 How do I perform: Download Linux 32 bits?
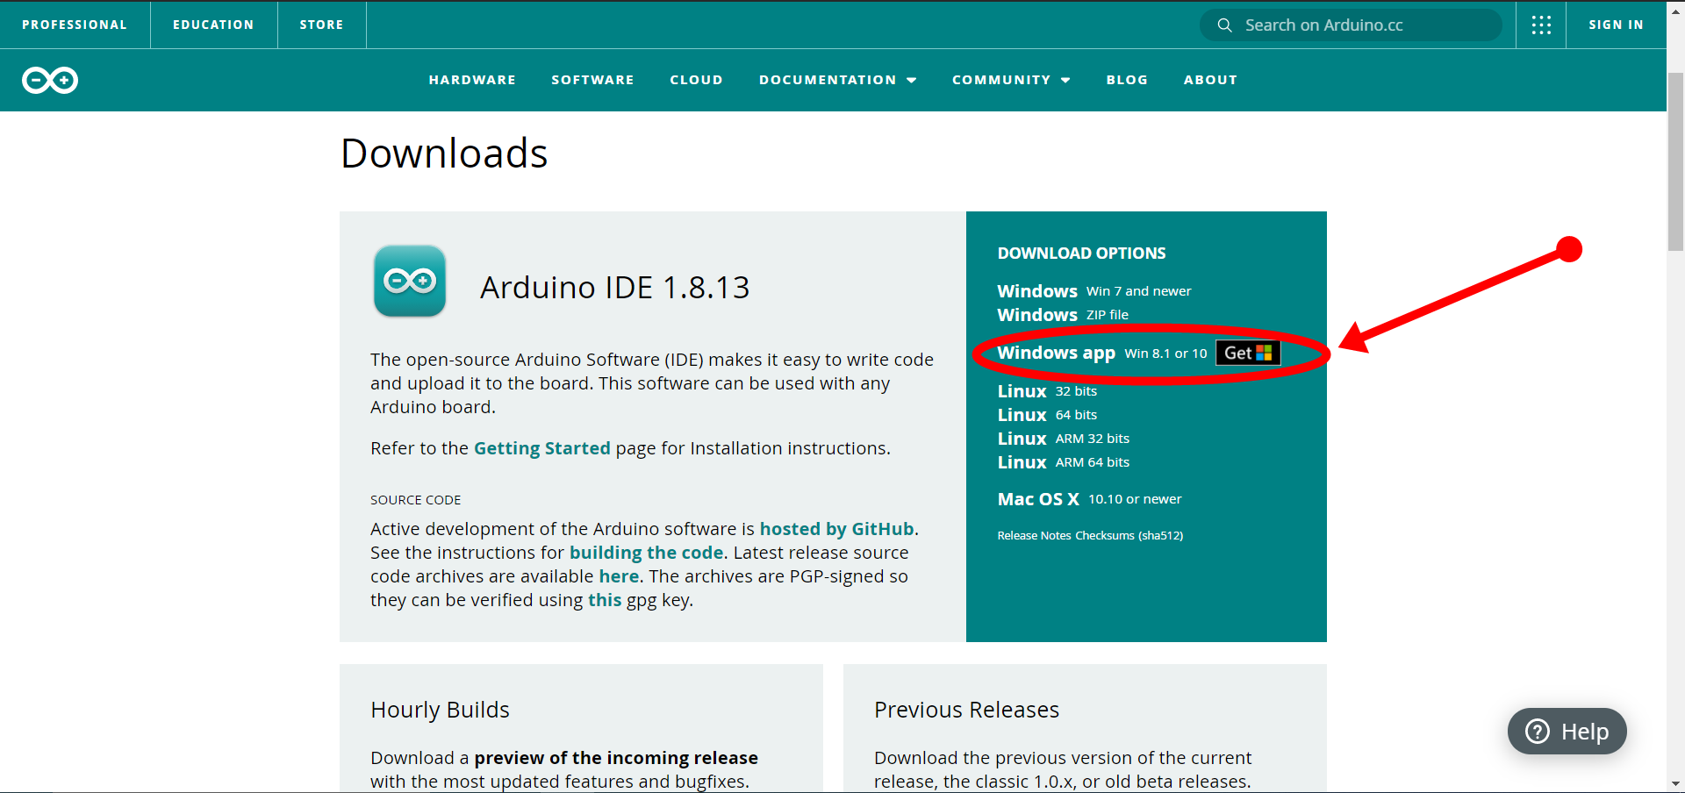tap(1047, 391)
